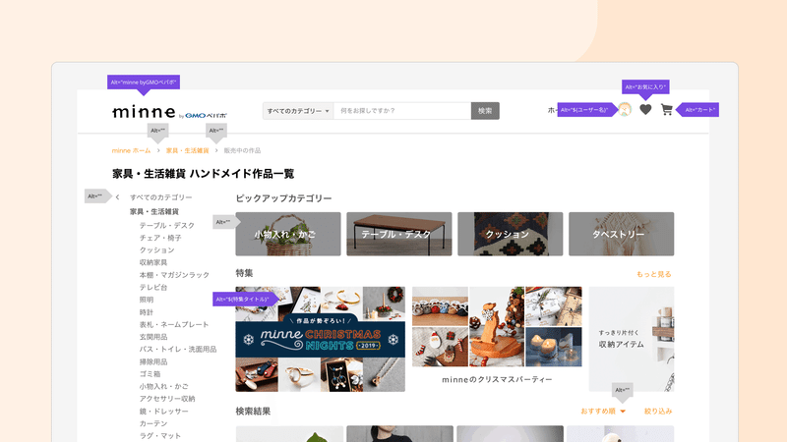Select クッション in the sidebar list
This screenshot has width=787, height=442.
pyautogui.click(x=156, y=250)
